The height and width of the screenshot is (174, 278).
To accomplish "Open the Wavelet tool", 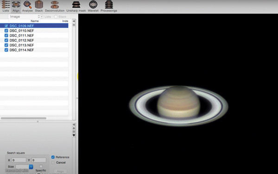I will (x=93, y=6).
